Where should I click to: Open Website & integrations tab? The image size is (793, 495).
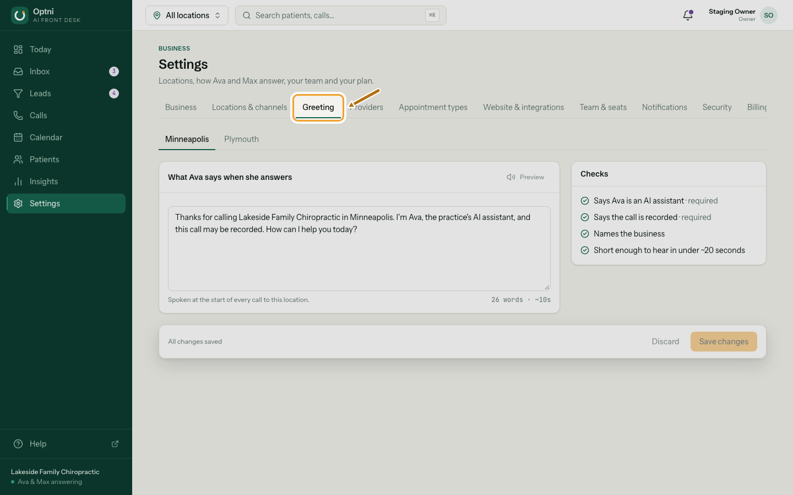[x=524, y=107]
